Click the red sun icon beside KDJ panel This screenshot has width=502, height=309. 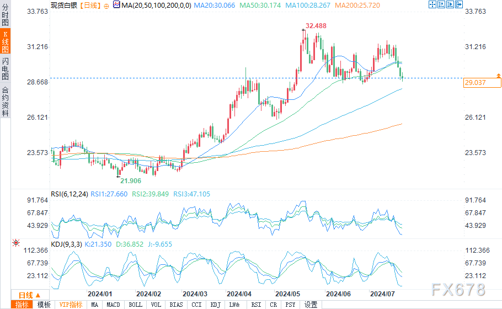click(x=15, y=243)
